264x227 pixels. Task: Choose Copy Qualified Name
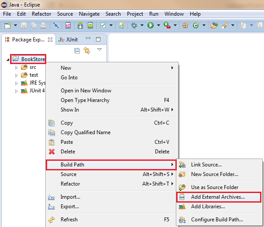[x=112, y=132]
